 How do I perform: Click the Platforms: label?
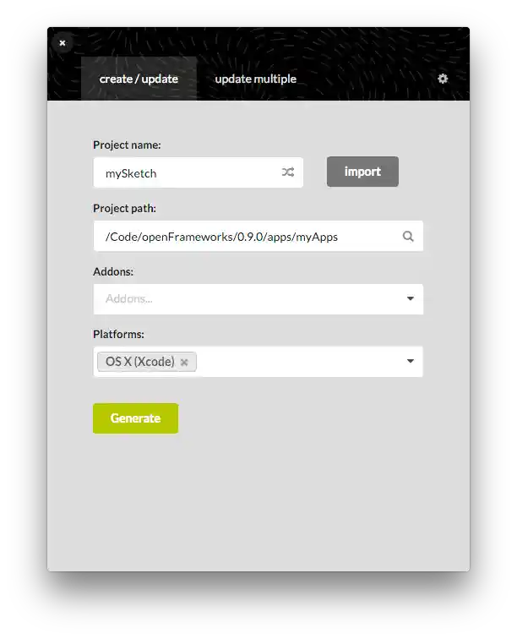pos(118,335)
